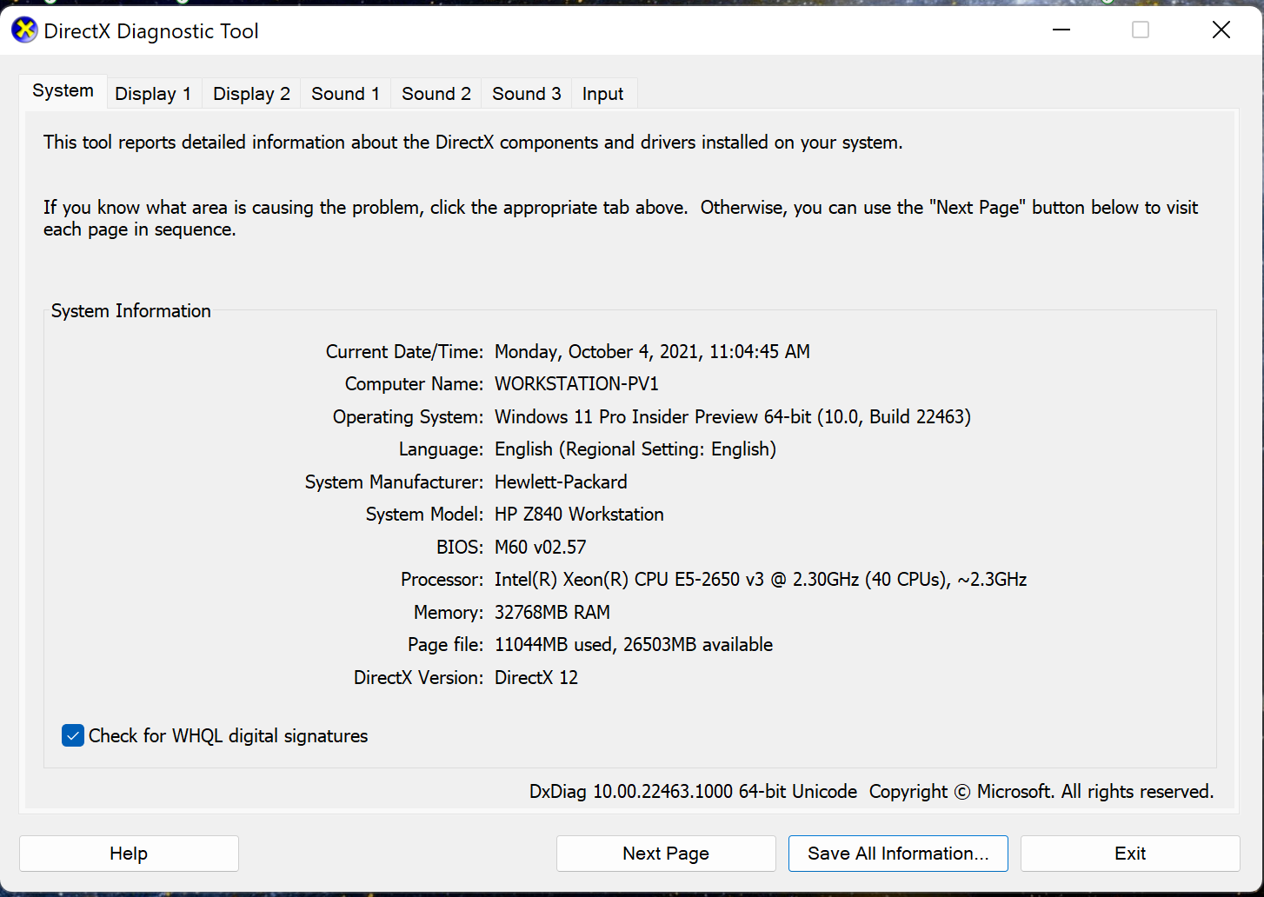Open the Display 2 tab
The width and height of the screenshot is (1264, 897).
(251, 94)
